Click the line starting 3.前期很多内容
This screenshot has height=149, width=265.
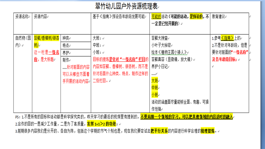pos(116,131)
